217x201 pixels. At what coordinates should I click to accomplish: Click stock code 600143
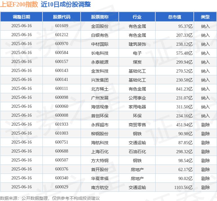[x=62, y=71]
